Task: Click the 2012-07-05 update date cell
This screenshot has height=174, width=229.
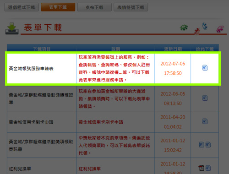Action: tap(173, 68)
